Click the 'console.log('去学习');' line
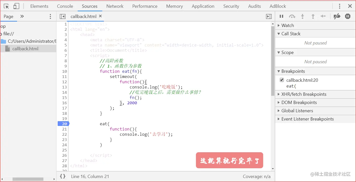356x182 pixels. pyautogui.click(x=146, y=134)
